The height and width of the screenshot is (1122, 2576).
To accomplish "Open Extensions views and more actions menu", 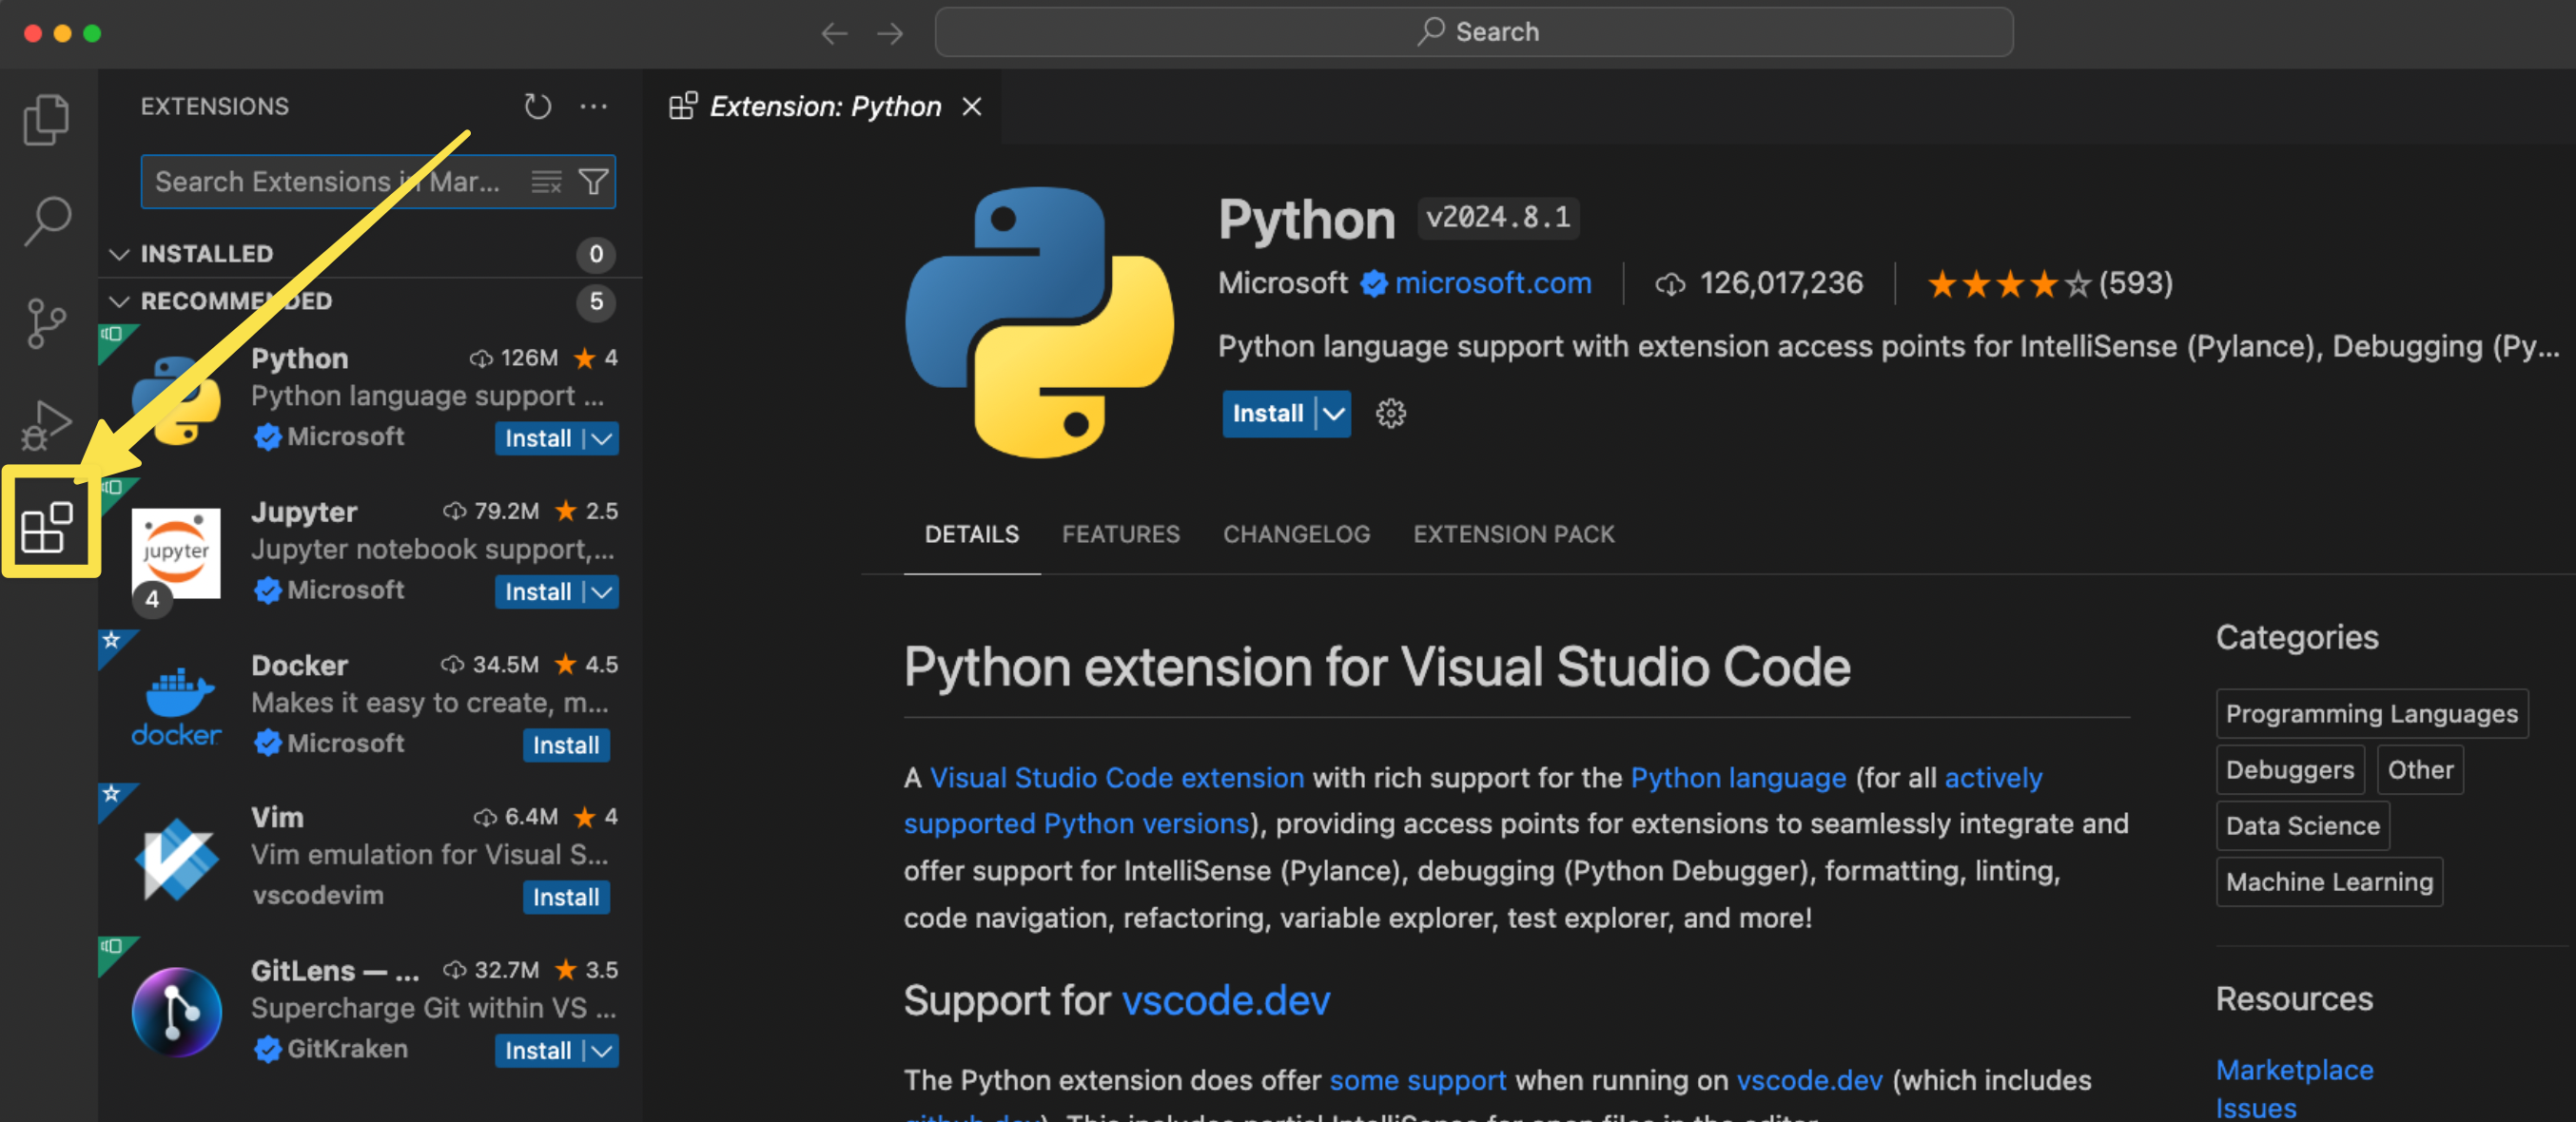I will [594, 106].
